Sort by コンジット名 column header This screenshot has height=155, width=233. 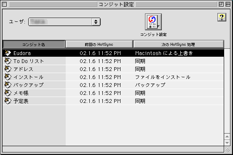(x=34, y=44)
